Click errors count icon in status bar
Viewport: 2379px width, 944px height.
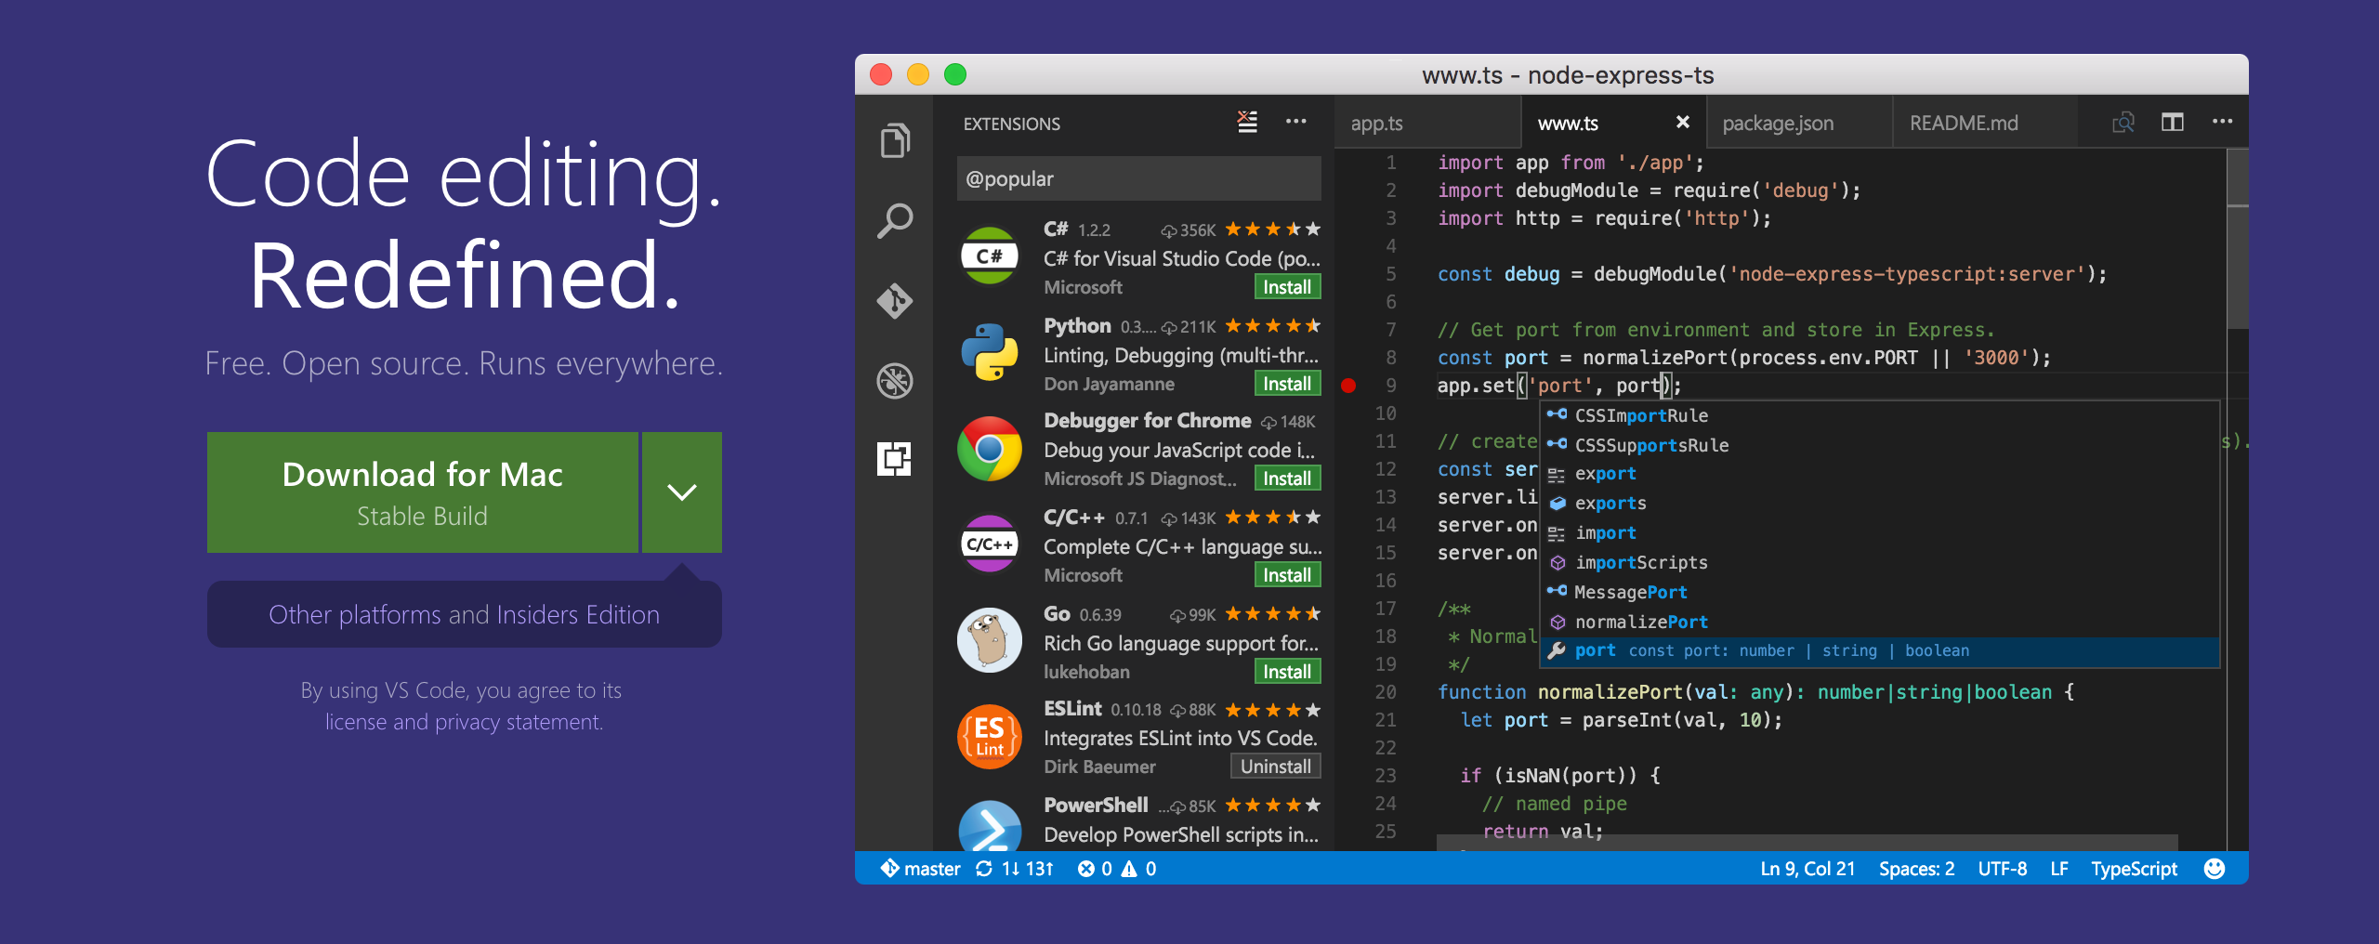[1095, 869]
